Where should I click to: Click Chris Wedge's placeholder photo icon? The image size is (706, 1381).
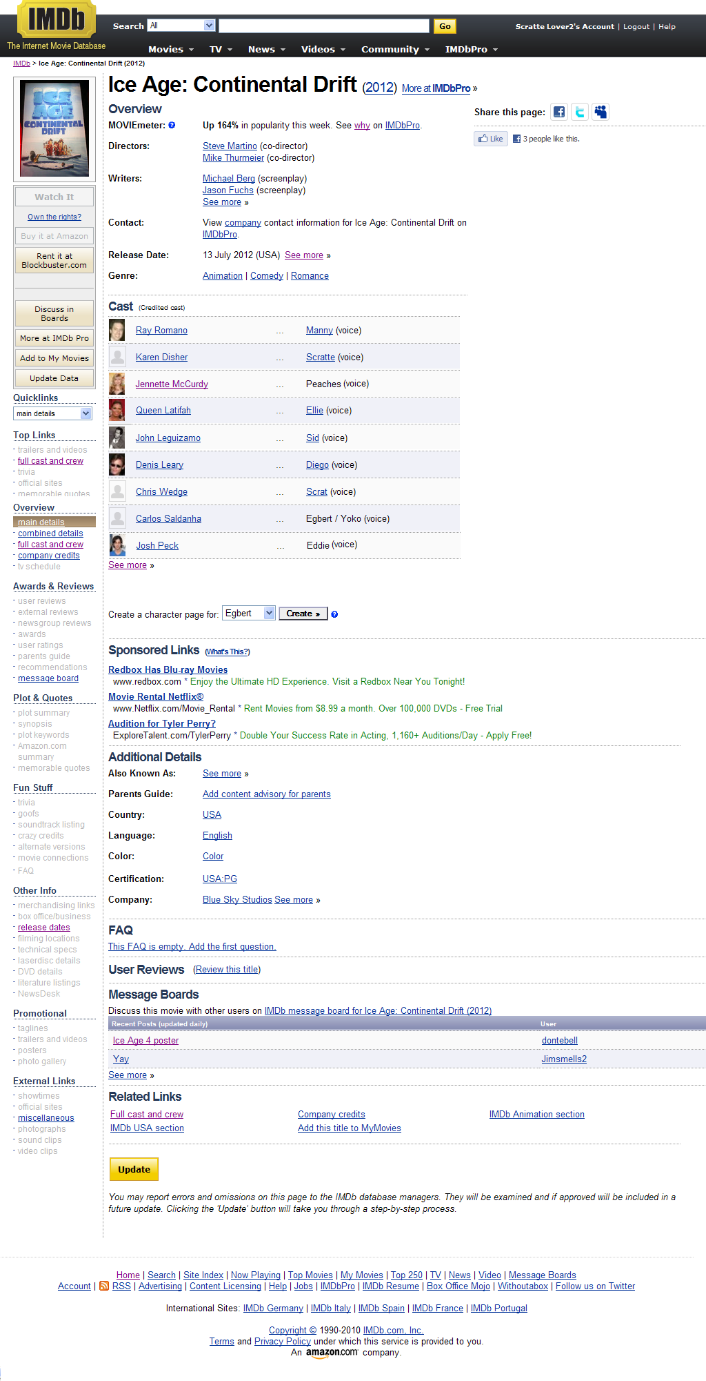pos(118,491)
